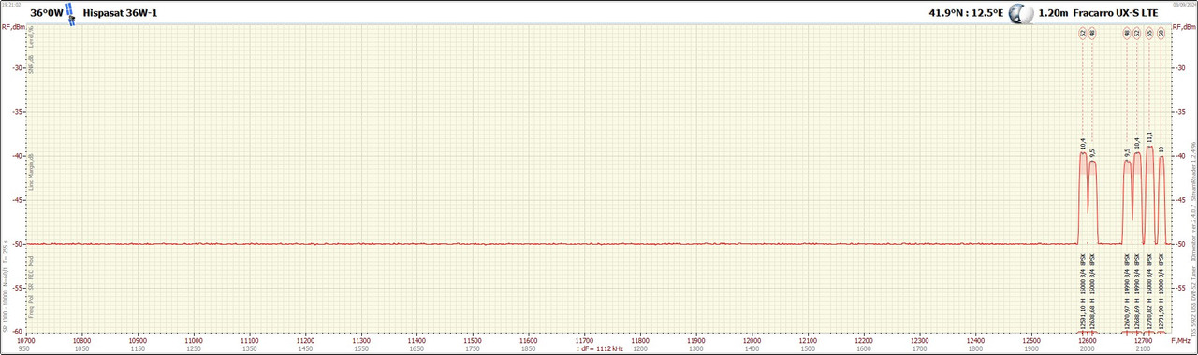Click the dF= 1112 kHz readout
The width and height of the screenshot is (1198, 355).
[x=603, y=348]
